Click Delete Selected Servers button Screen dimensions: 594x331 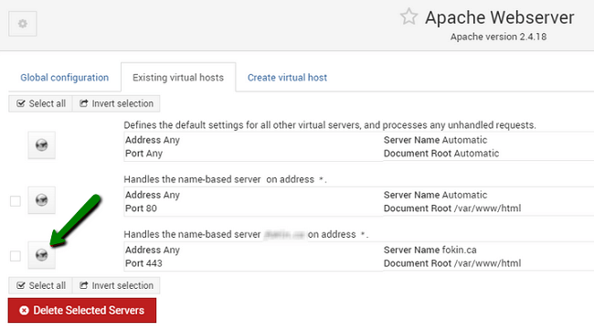[82, 310]
